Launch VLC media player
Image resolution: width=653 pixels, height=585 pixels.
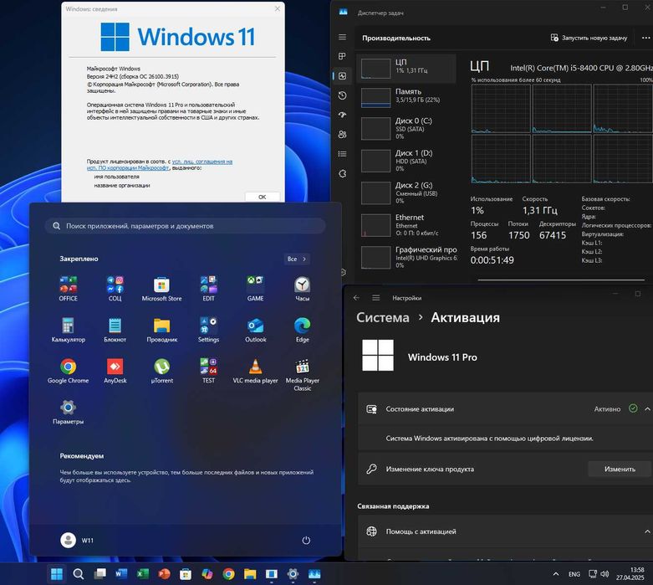tap(255, 371)
